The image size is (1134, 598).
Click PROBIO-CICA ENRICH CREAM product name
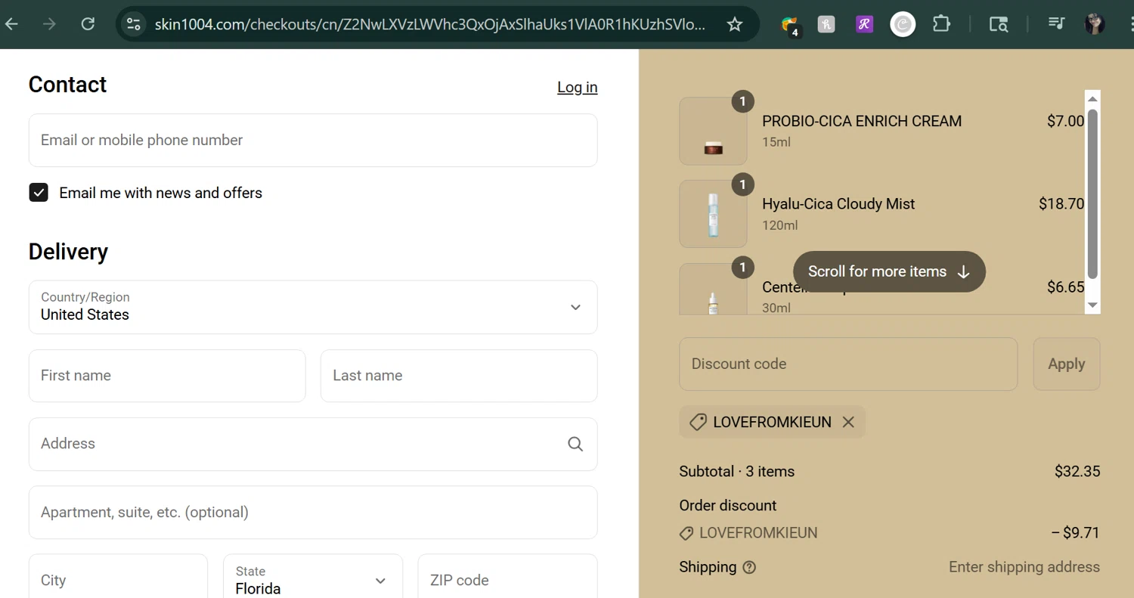tap(862, 121)
